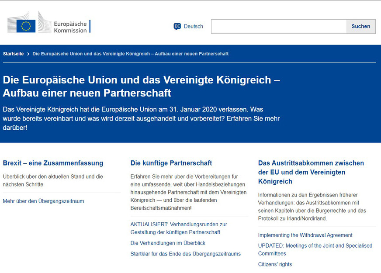Click the main page title heading

click(x=141, y=86)
